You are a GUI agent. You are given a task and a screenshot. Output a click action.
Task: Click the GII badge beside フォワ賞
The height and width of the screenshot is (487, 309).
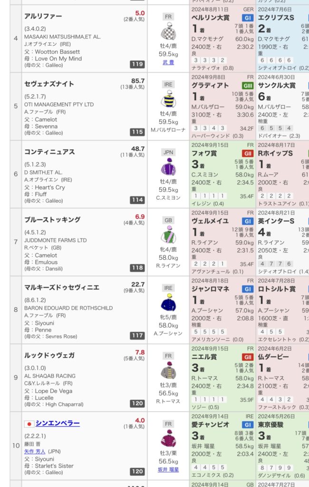(248, 154)
